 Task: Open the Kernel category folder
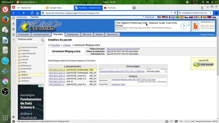point(24,63)
